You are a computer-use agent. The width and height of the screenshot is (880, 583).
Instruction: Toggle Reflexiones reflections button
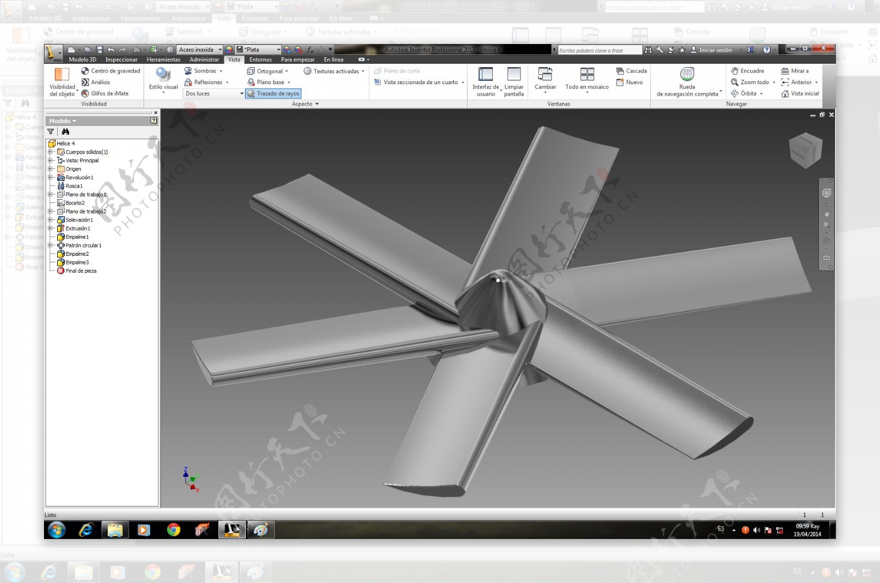pyautogui.click(x=206, y=82)
